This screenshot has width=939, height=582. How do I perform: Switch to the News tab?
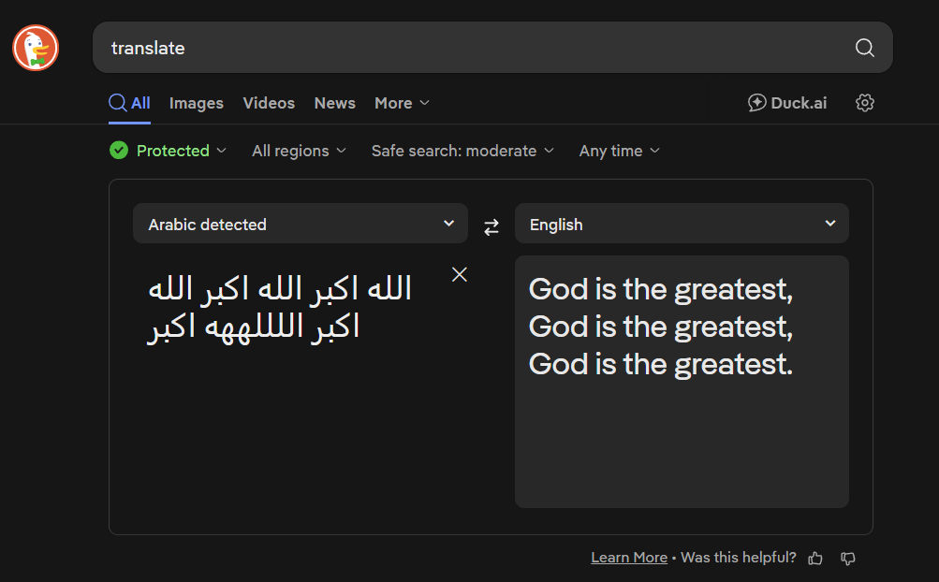pos(335,103)
